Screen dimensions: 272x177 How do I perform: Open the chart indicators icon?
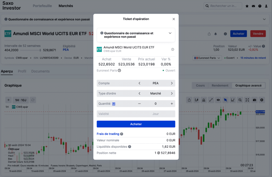204,100
